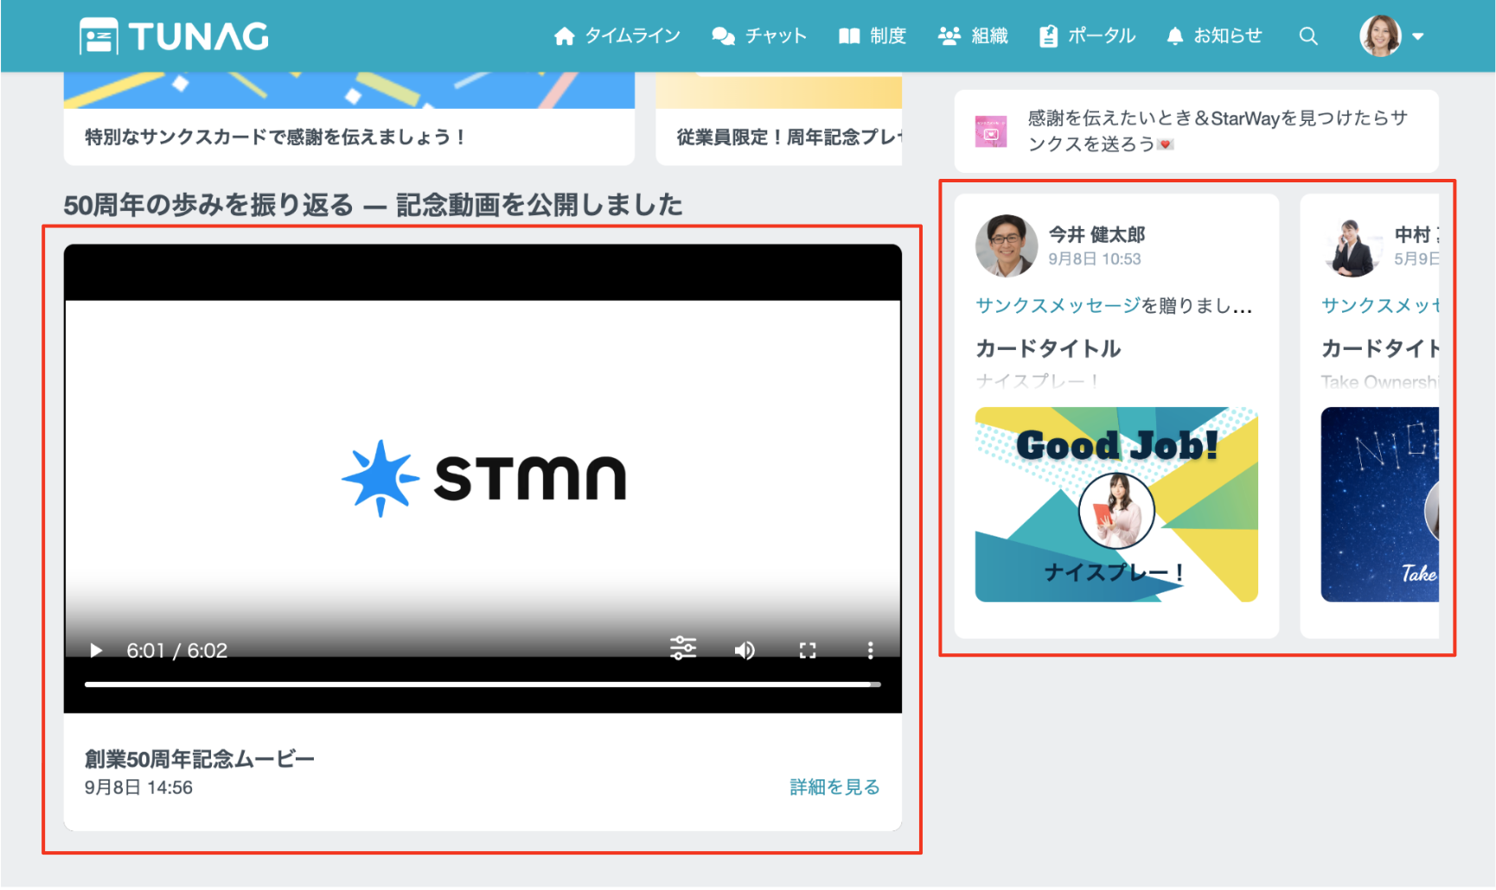Click 今井 健太郎's profile photo
Image resolution: width=1496 pixels, height=890 pixels.
coord(1006,245)
